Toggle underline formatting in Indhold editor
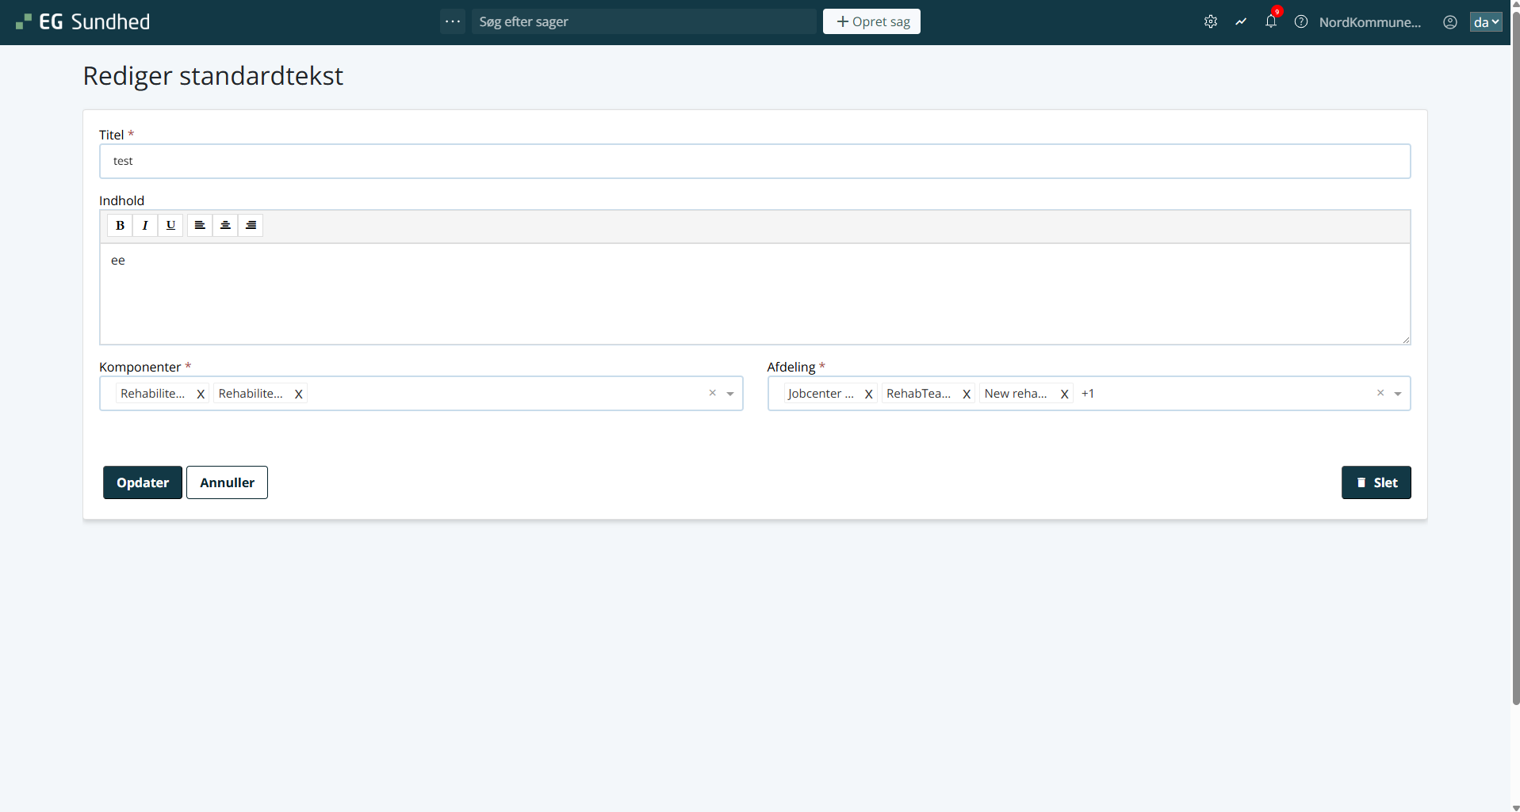The image size is (1520, 812). tap(170, 226)
